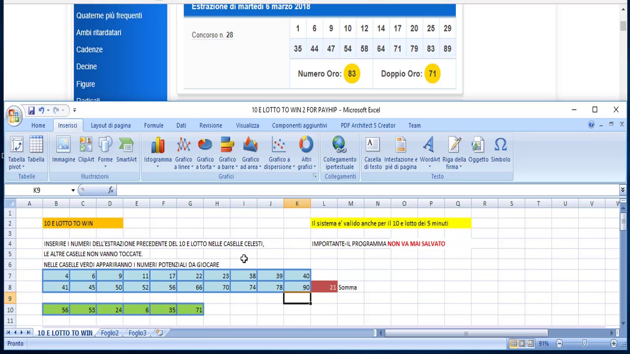Expand the Name Box dropdown

click(73, 190)
